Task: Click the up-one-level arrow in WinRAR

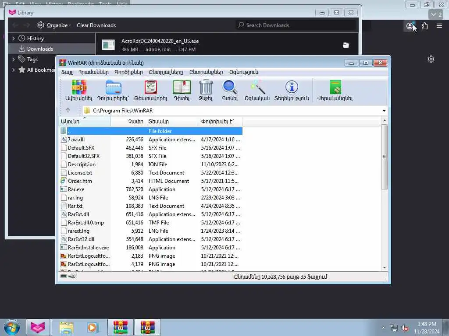Action: point(68,110)
